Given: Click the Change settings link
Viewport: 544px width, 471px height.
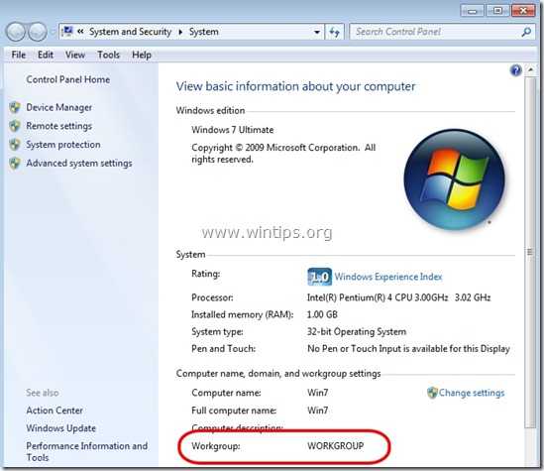Looking at the screenshot, I should point(472,393).
